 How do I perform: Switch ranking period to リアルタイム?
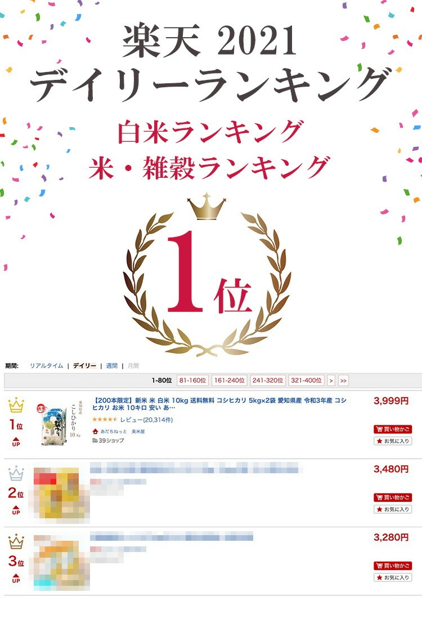pos(47,366)
